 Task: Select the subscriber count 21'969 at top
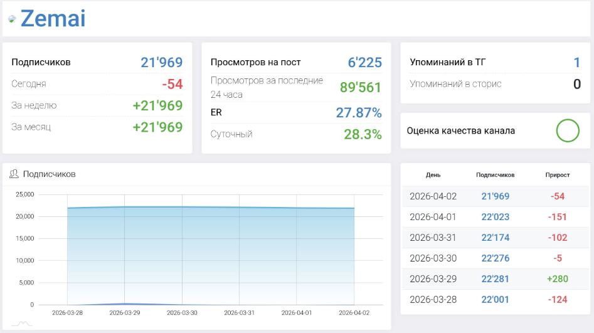(x=161, y=62)
